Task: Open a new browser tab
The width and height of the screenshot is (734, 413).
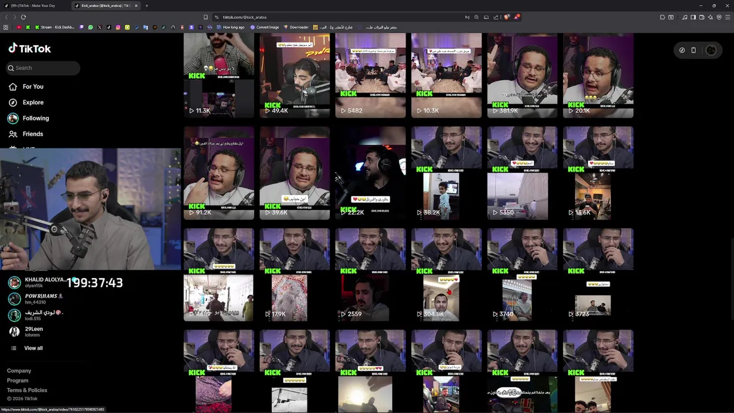Action: [147, 6]
